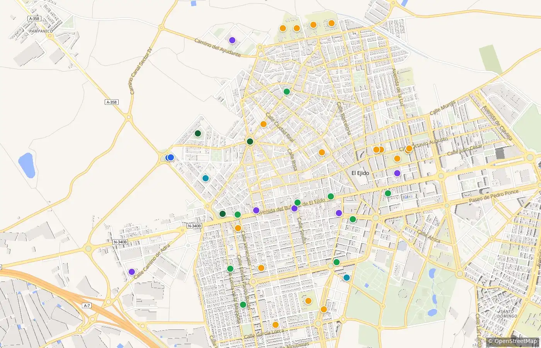Click the orange marker nearest Calle García Lorca label
541x348 pixels.
point(276,325)
